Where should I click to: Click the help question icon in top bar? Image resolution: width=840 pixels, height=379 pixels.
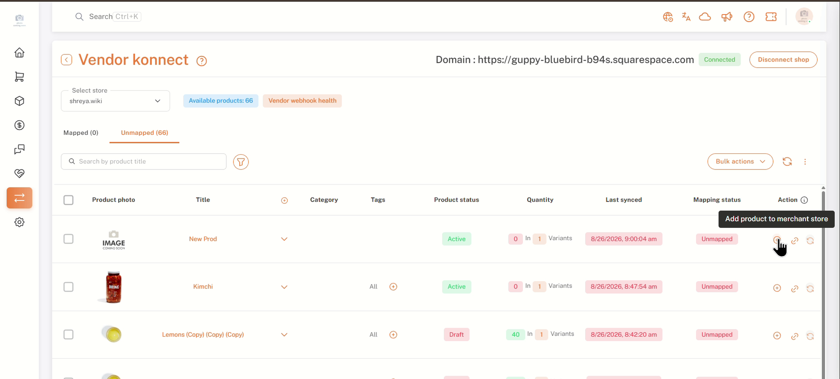coord(749,17)
